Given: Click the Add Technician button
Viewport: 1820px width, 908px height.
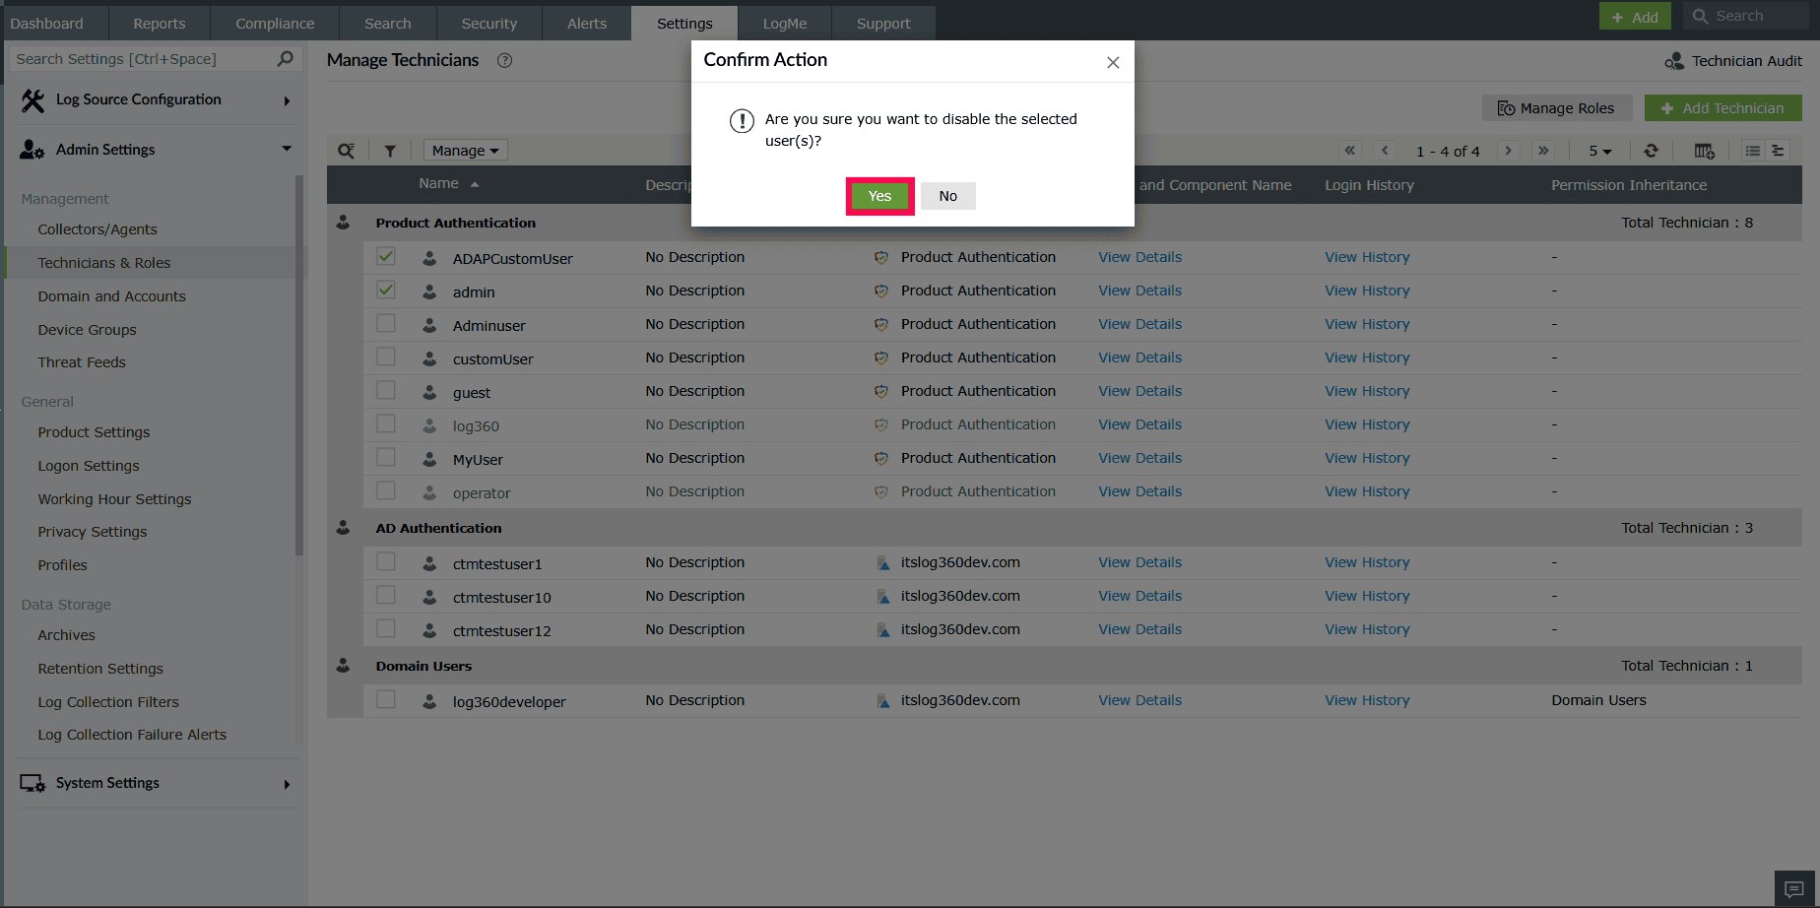Looking at the screenshot, I should [1722, 108].
